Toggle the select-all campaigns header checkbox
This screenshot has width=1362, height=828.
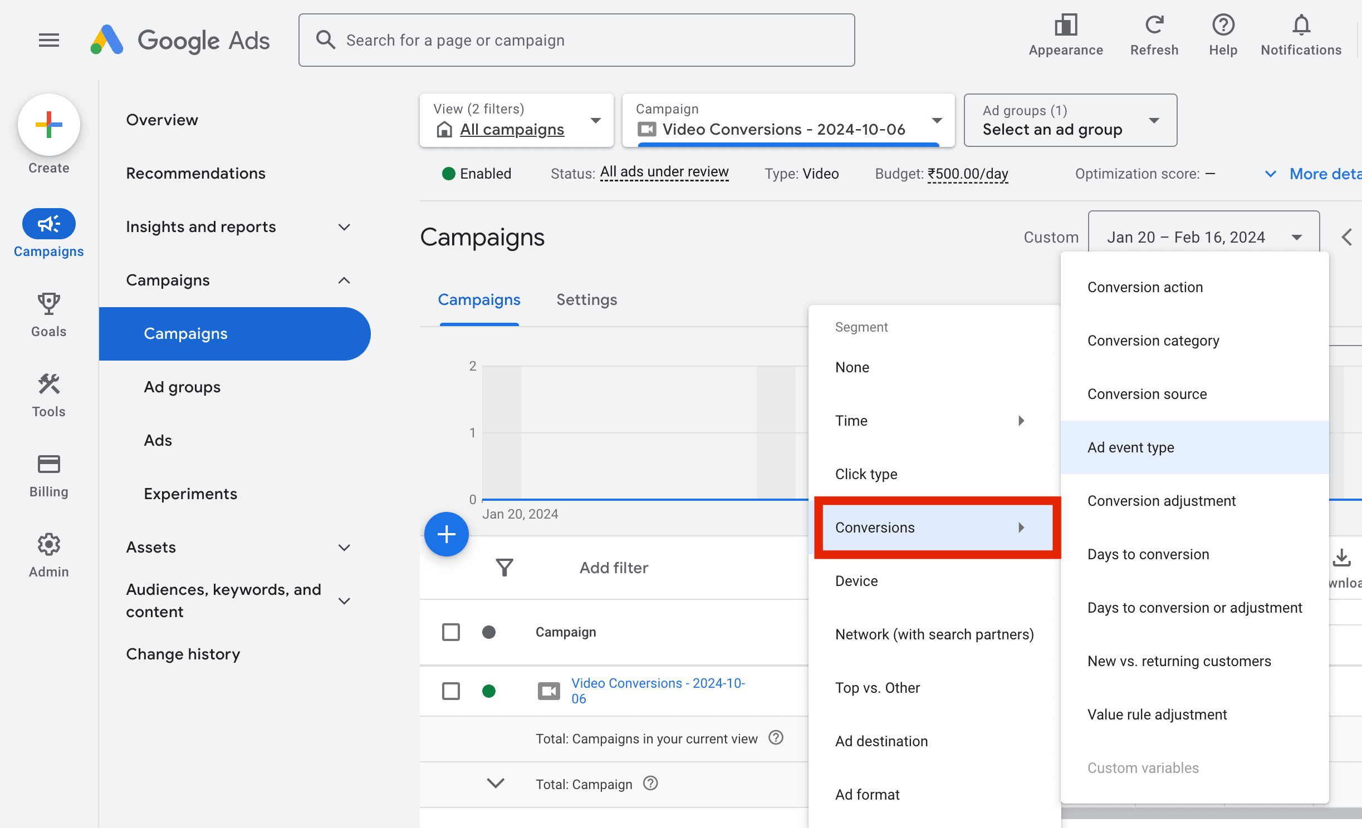click(x=450, y=632)
